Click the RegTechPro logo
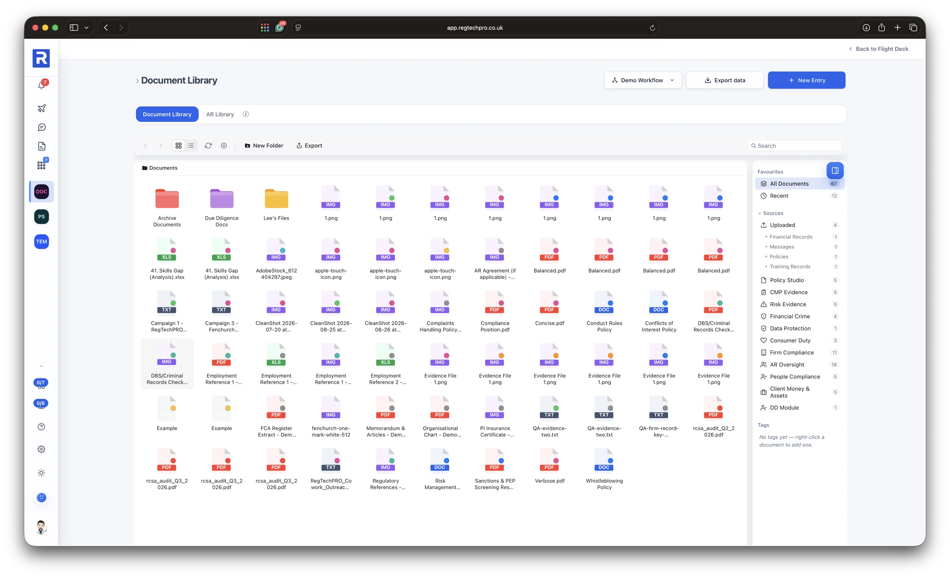Screen dimensions: 950x578 (41, 58)
